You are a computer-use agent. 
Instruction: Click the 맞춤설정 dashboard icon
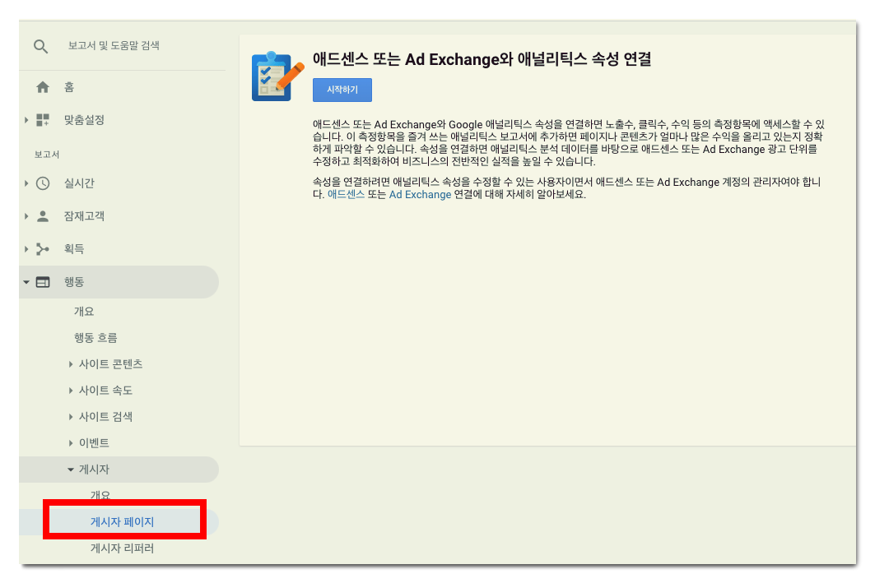pyautogui.click(x=43, y=120)
